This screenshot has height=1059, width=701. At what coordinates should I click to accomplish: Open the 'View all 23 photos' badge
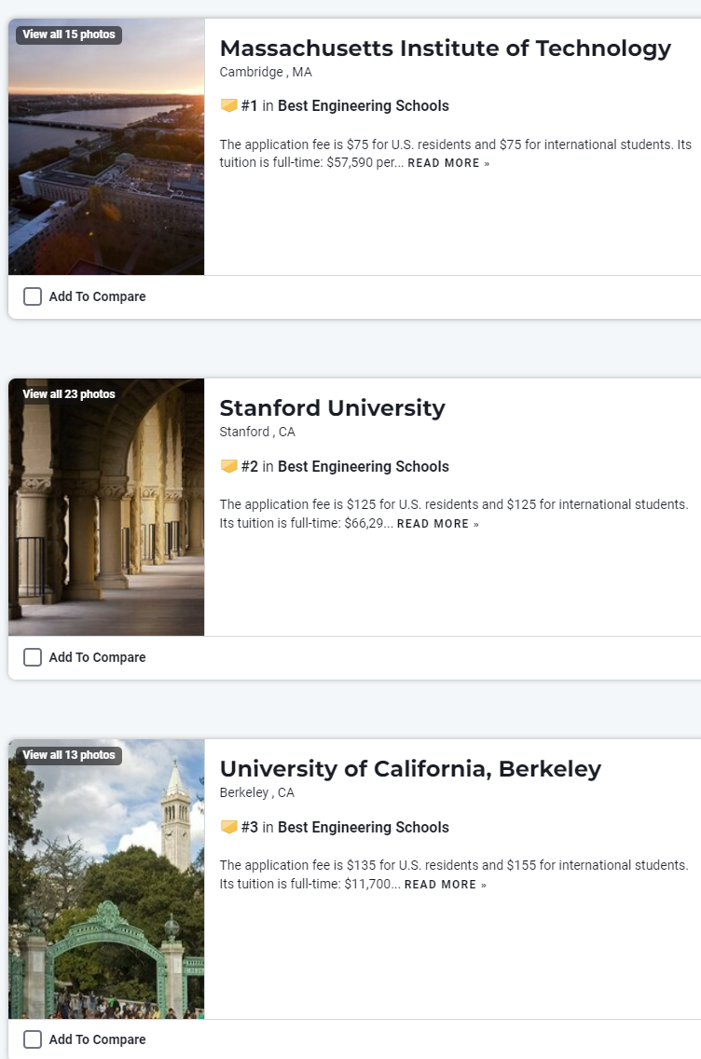(x=69, y=394)
